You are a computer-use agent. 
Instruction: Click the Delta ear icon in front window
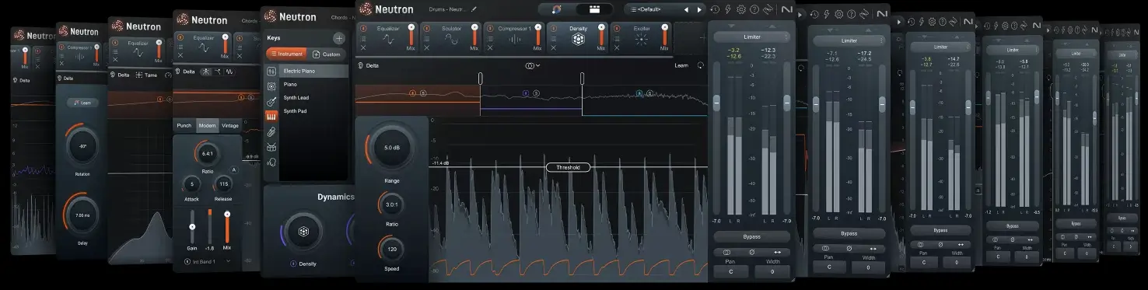click(362, 66)
